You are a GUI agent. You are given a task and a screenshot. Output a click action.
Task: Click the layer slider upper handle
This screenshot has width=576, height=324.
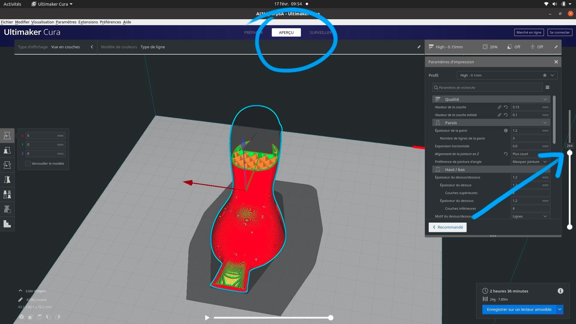click(569, 153)
